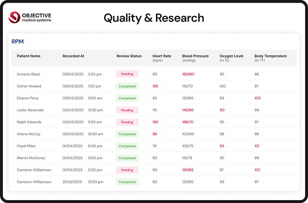Open patient Eleanor Pena's record

(28, 98)
